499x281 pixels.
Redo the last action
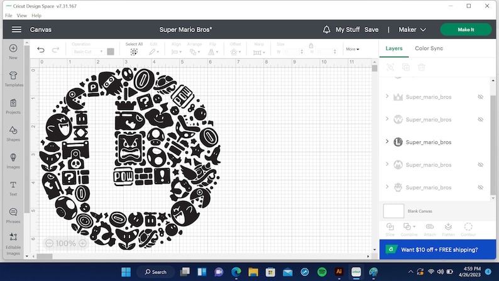click(55, 50)
